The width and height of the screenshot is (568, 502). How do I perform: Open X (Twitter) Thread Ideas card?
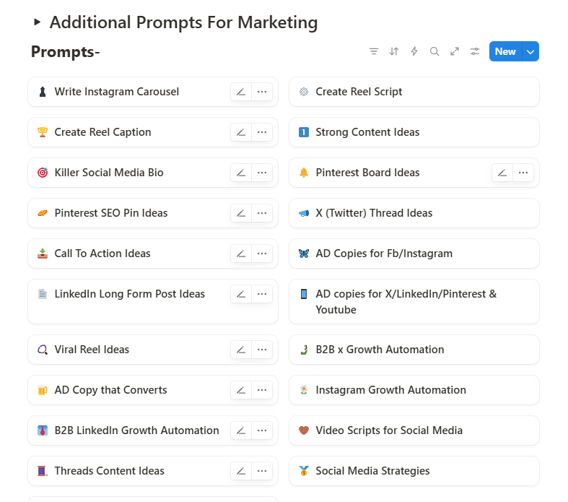[x=374, y=213]
